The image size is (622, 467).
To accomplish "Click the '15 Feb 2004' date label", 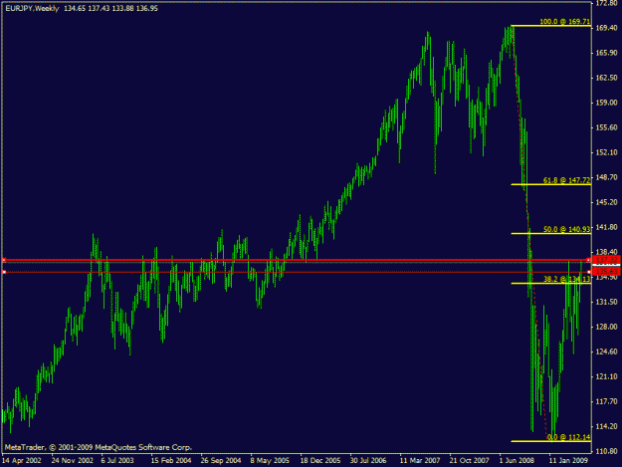I will 171,461.
